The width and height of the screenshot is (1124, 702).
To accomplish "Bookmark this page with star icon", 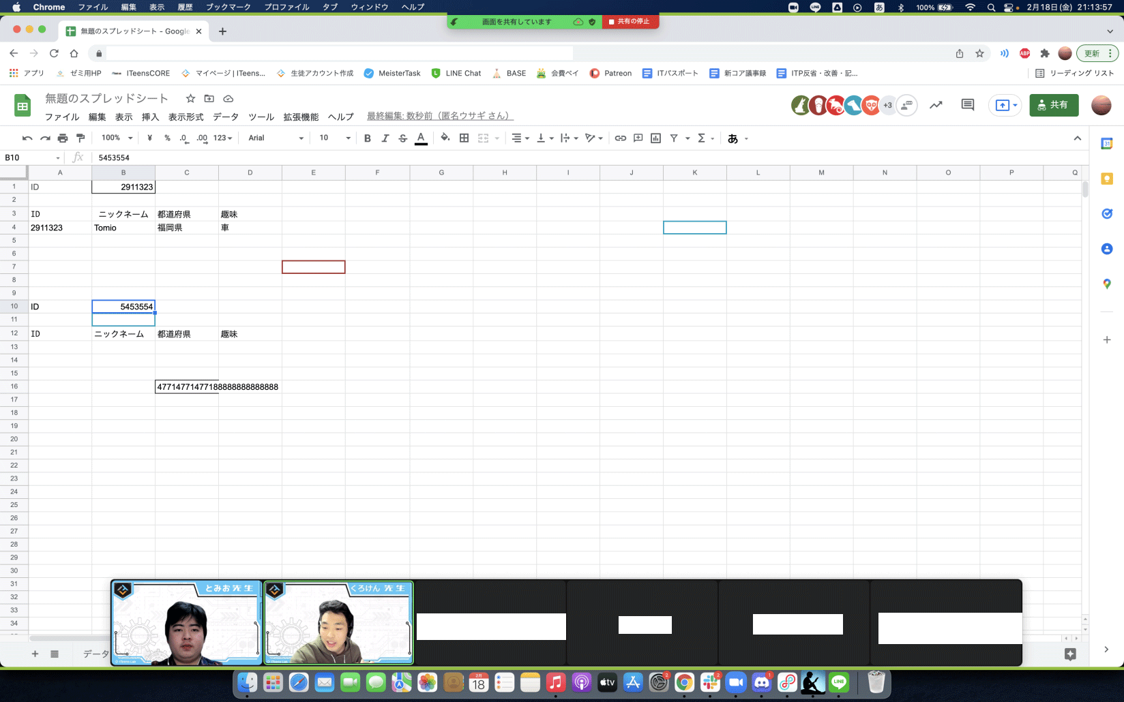I will 979,53.
